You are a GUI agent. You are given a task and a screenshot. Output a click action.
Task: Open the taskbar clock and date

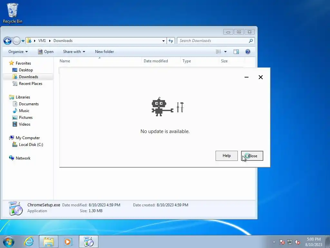[314, 242]
